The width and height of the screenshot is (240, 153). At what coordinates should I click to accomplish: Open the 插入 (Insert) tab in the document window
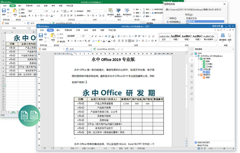point(58,30)
